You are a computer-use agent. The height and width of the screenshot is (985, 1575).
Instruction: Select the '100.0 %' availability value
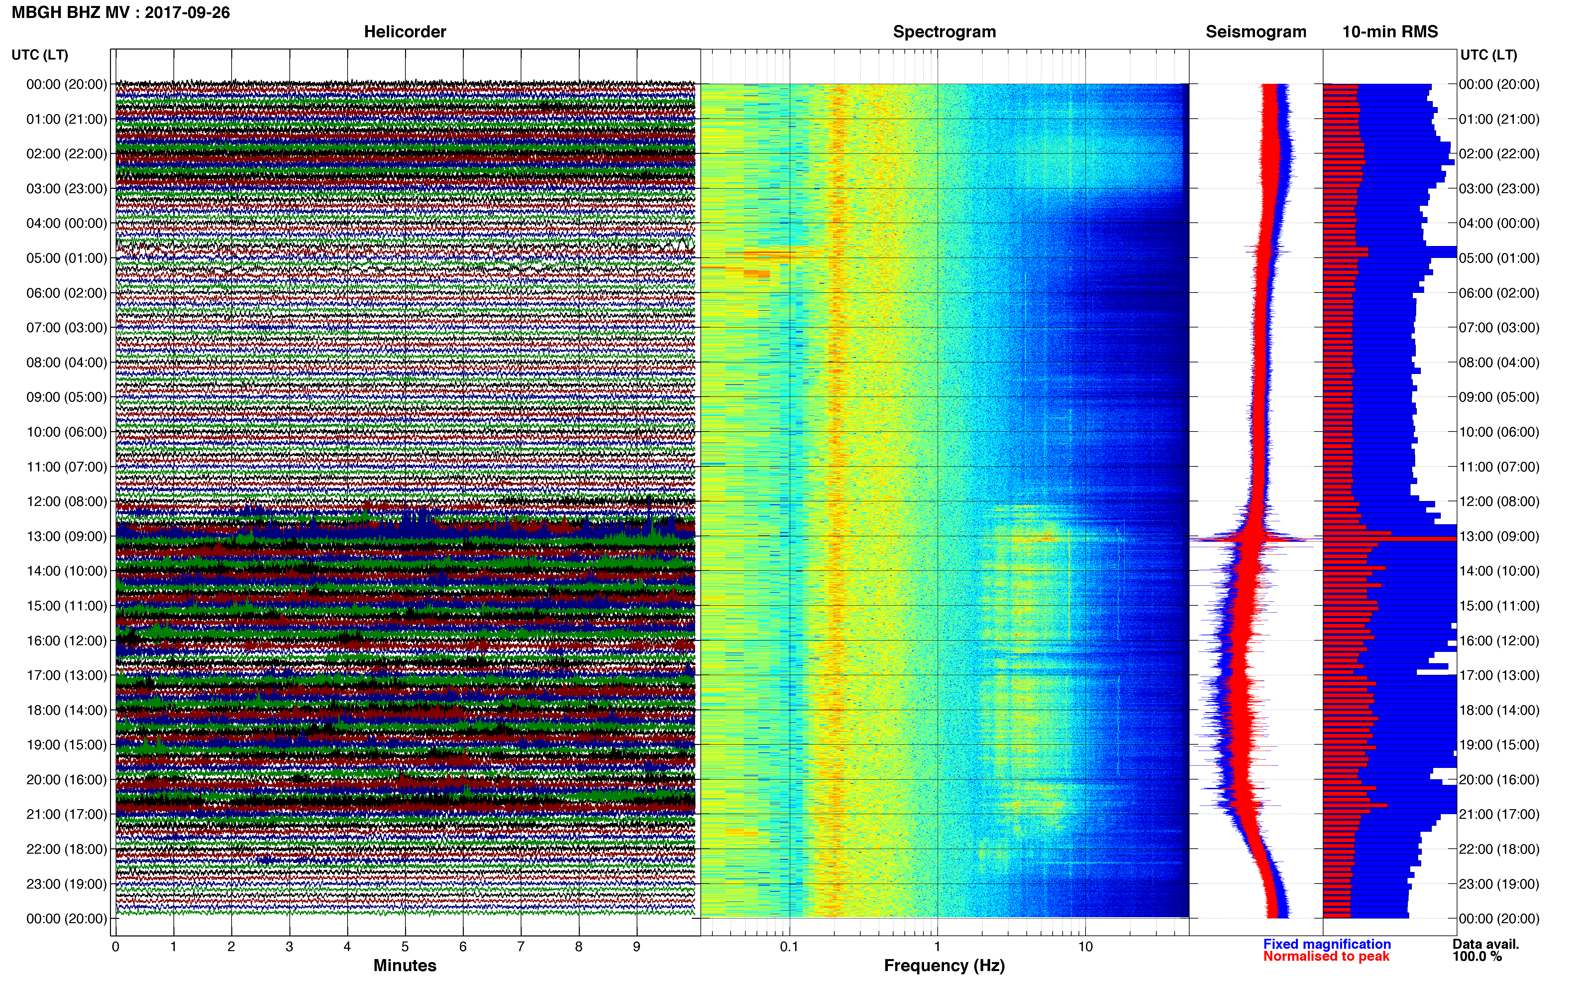click(1477, 956)
